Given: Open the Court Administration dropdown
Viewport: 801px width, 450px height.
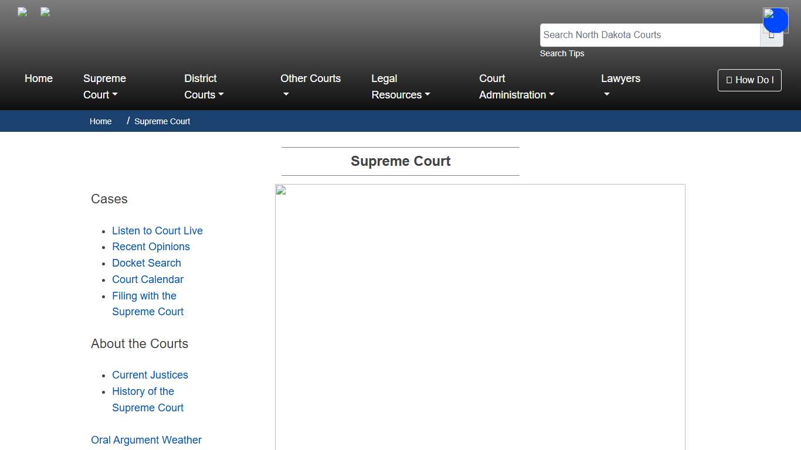Looking at the screenshot, I should (516, 87).
